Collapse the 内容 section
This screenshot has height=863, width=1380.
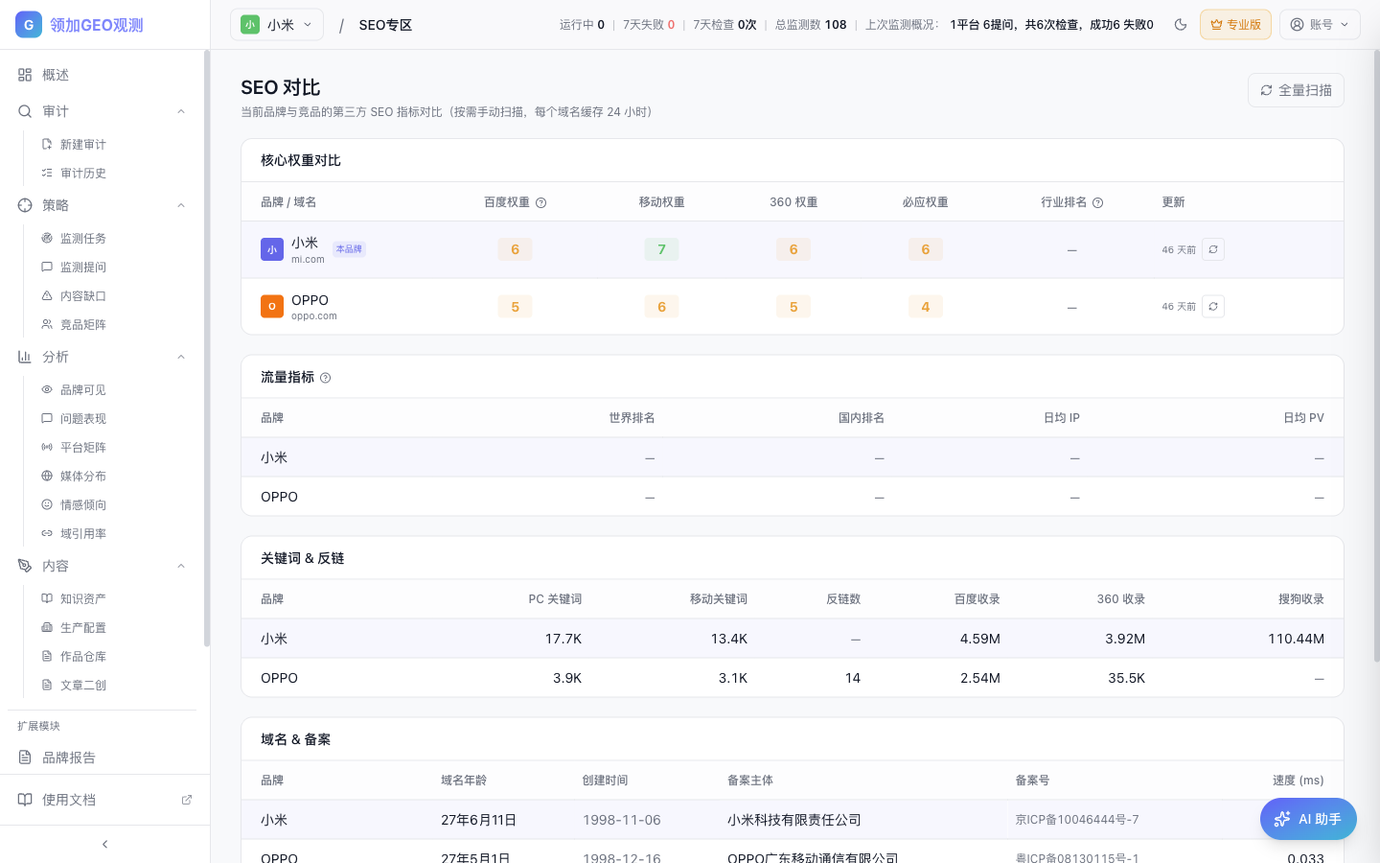coord(181,566)
